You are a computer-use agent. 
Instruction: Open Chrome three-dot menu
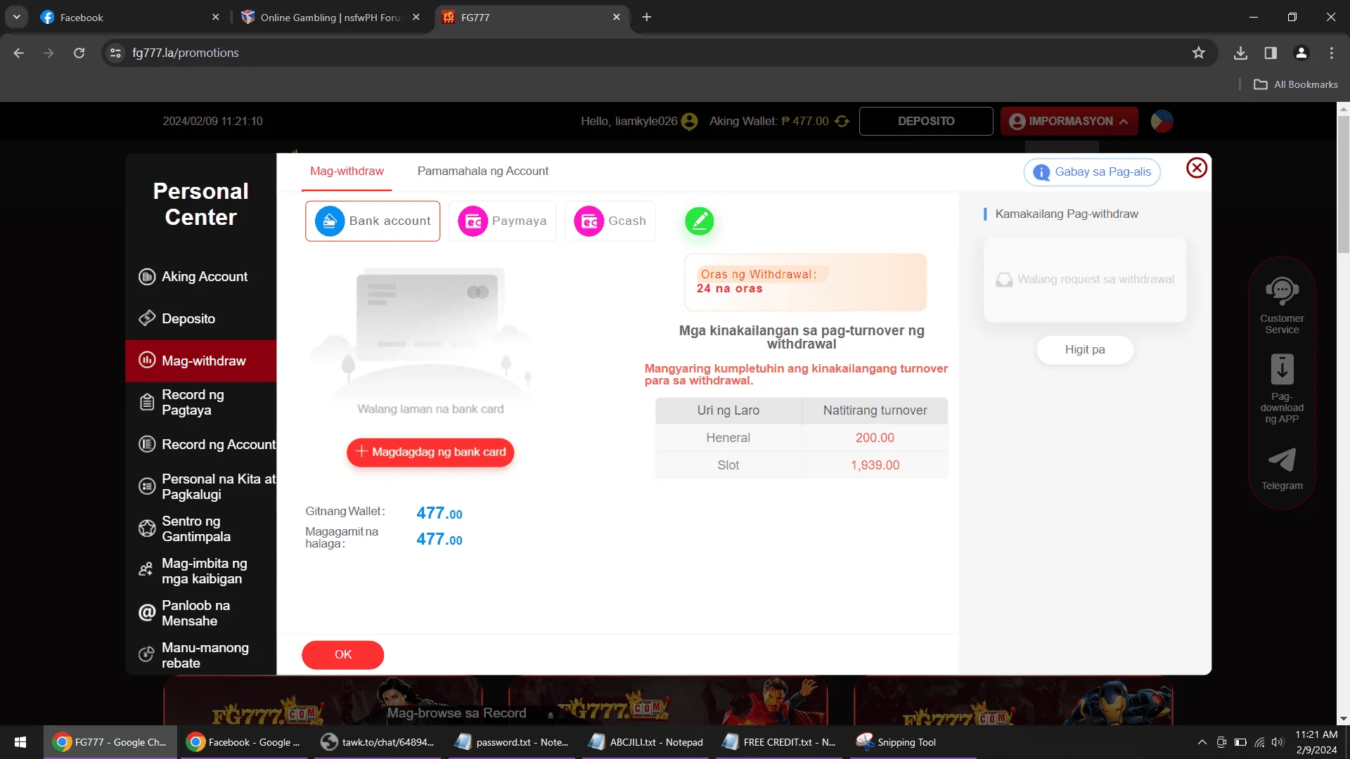pyautogui.click(x=1331, y=53)
